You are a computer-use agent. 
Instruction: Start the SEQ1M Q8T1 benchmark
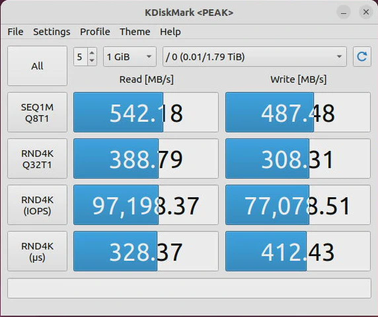[x=37, y=113]
